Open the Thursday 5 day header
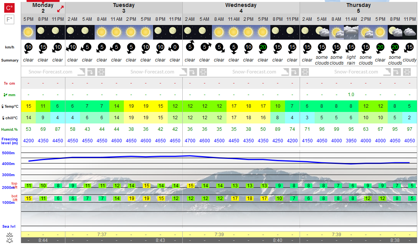420x245 pixels. pyautogui.click(x=358, y=8)
